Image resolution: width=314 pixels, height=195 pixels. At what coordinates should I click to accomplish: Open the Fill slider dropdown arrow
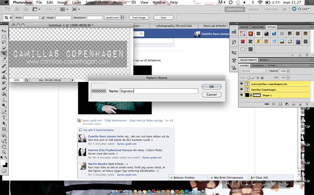point(288,78)
